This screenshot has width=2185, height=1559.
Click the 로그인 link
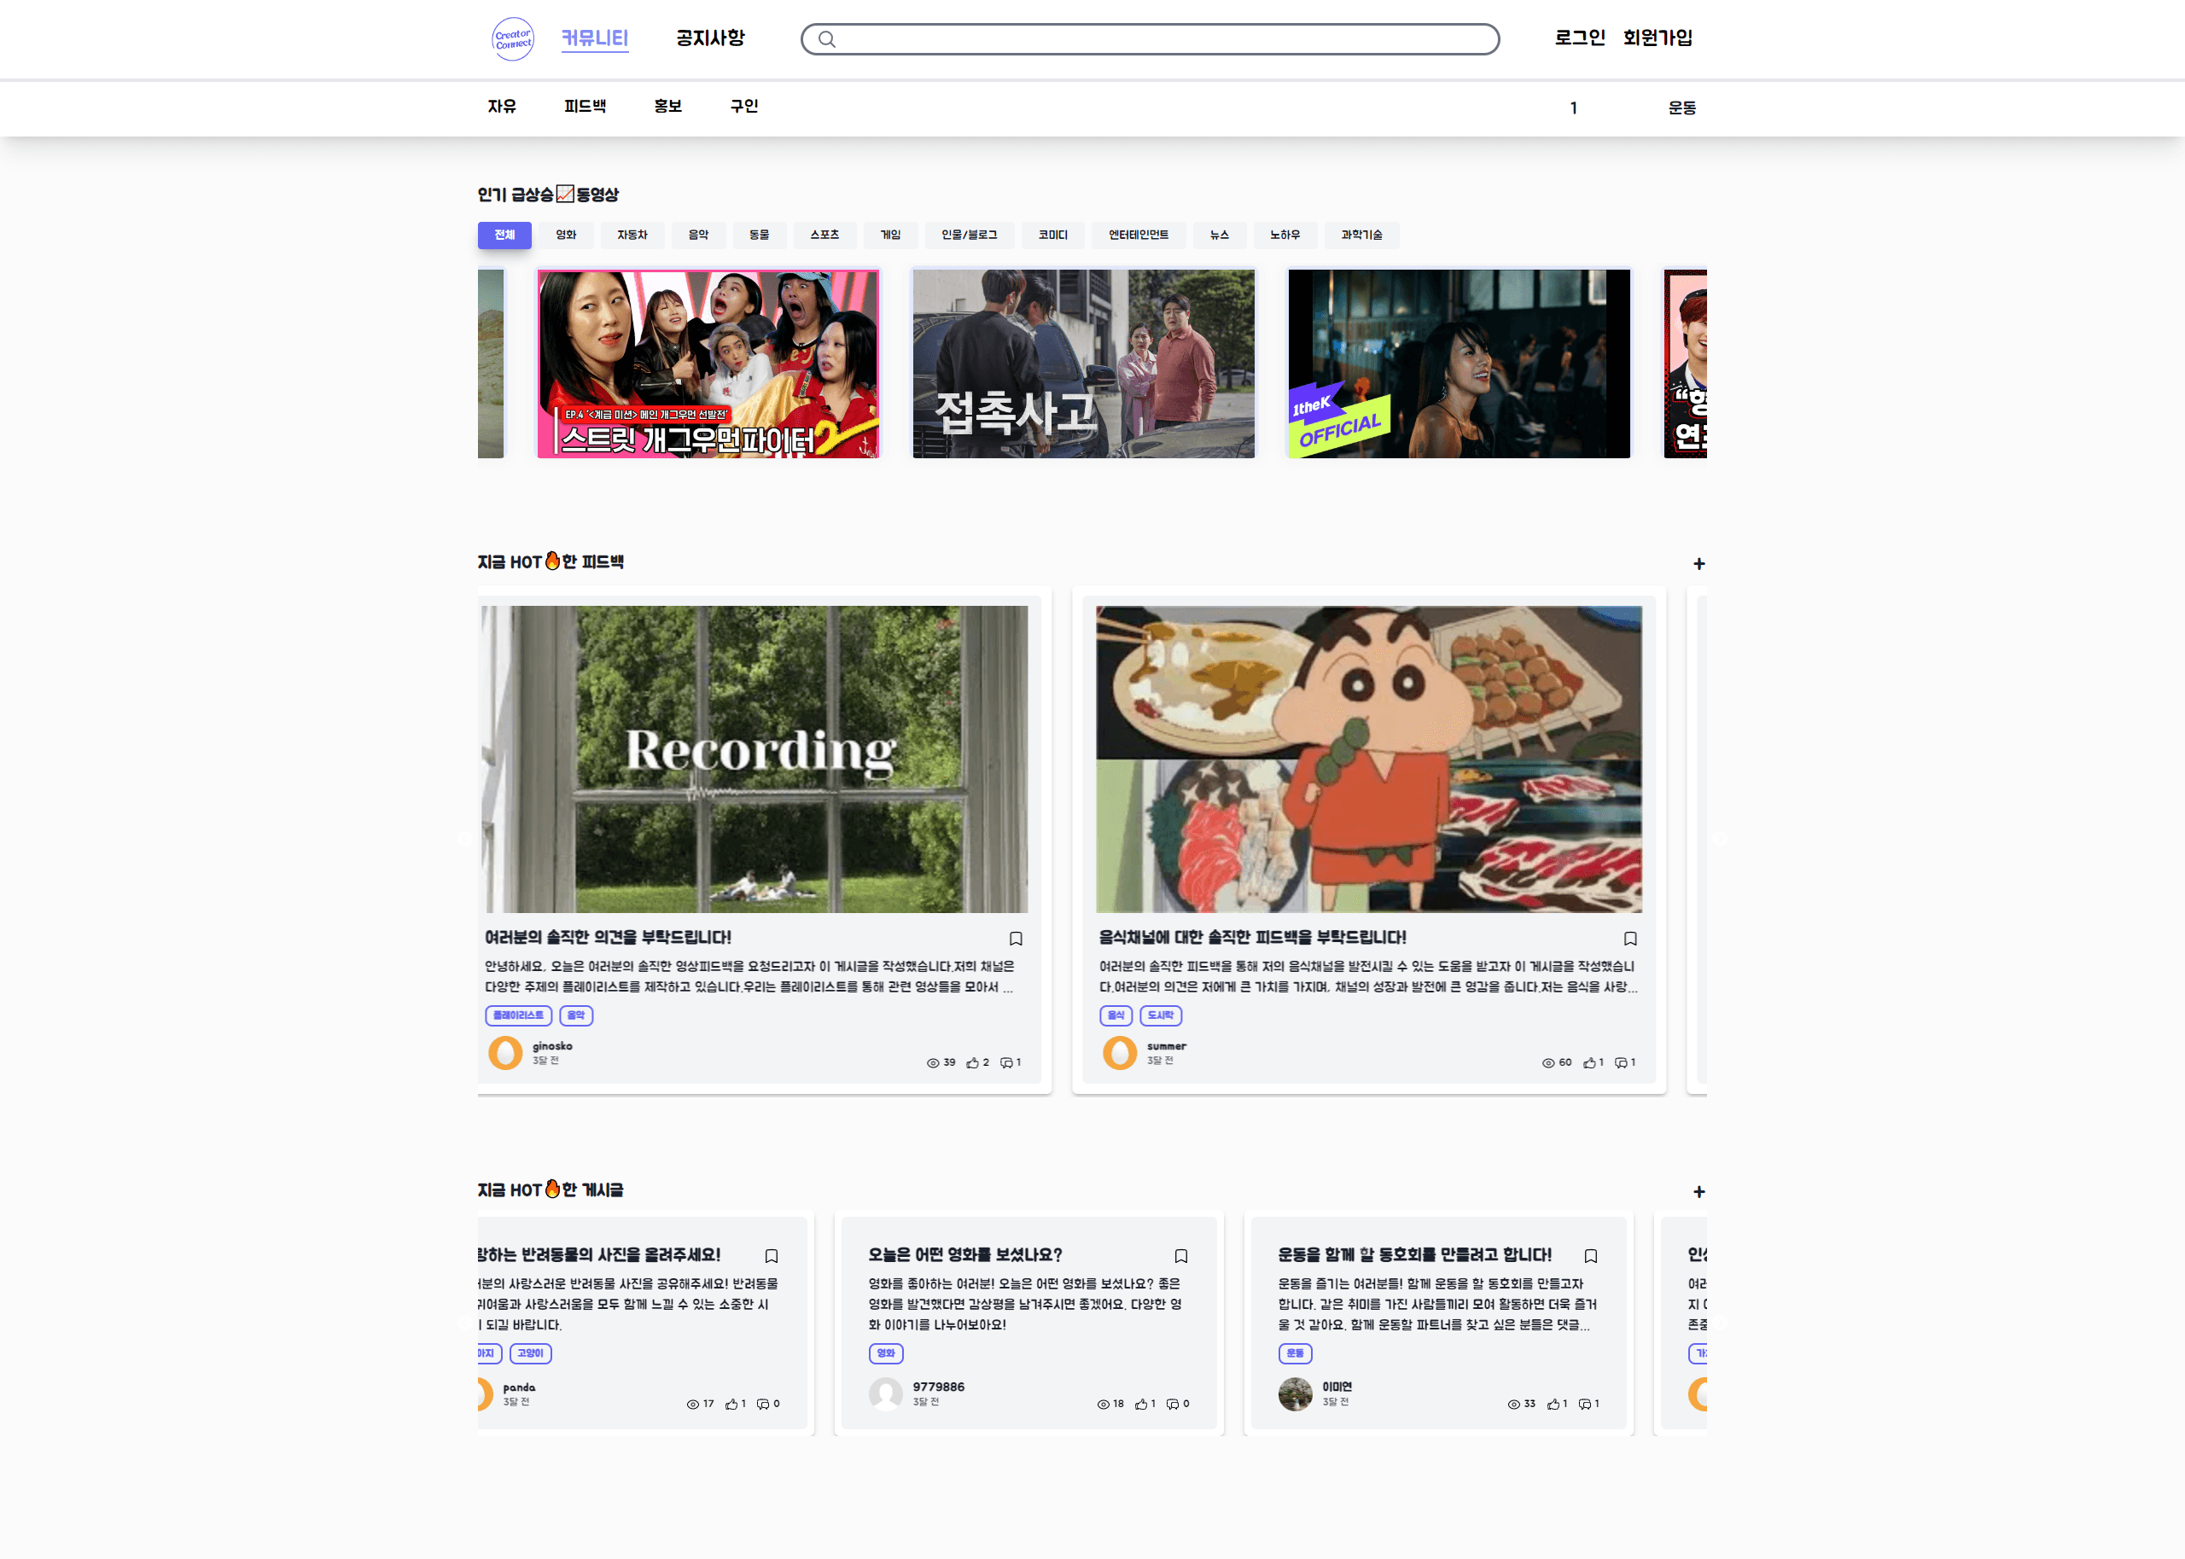click(x=1579, y=38)
